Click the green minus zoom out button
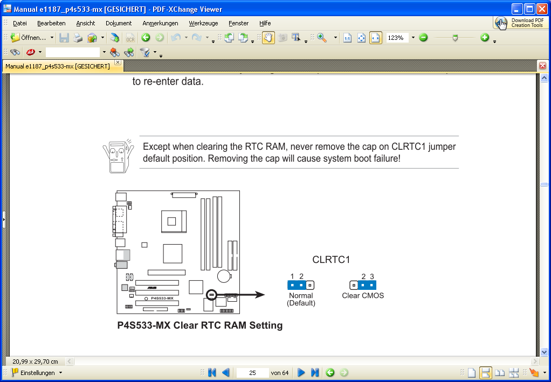This screenshot has height=382, width=551. [x=423, y=38]
